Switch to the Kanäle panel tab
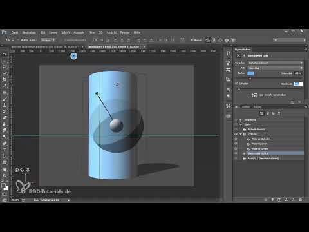This screenshot has width=309, height=232. pyautogui.click(x=257, y=107)
